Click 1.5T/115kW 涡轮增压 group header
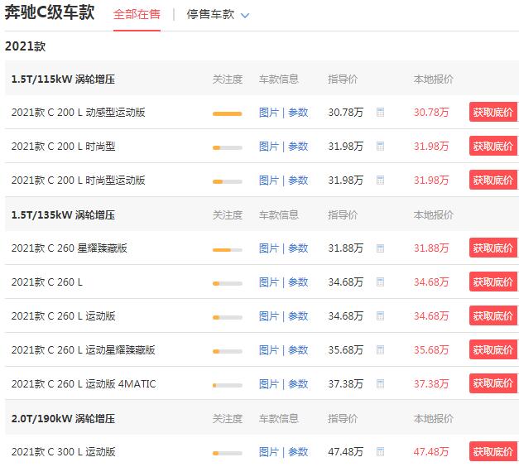 pos(63,79)
